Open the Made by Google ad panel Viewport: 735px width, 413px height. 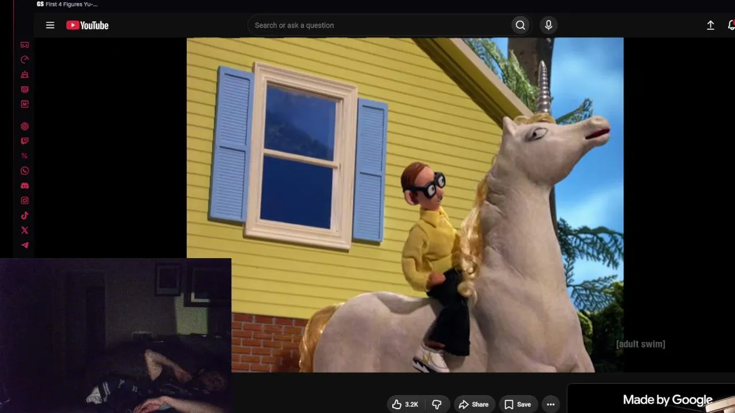[651, 399]
